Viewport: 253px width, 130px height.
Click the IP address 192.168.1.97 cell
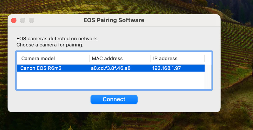click(166, 68)
